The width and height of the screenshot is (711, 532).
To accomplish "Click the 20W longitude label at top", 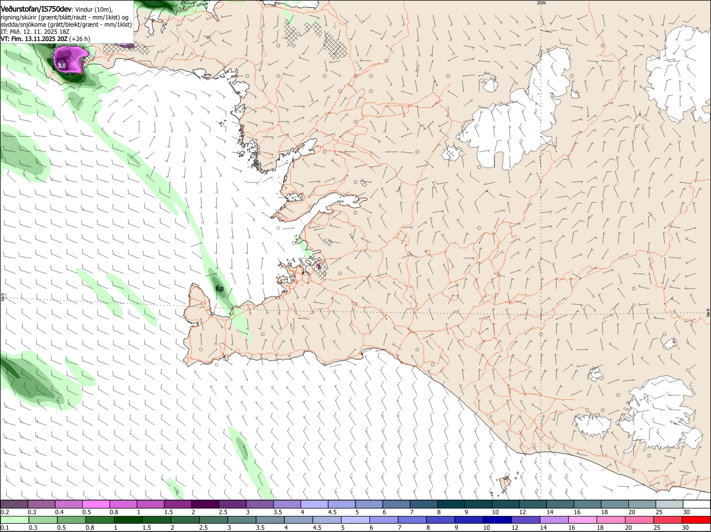I will 541,3.
